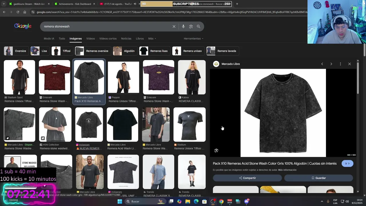Open a new browser tab with plus
This screenshot has width=366, height=206.
tap(237, 4)
